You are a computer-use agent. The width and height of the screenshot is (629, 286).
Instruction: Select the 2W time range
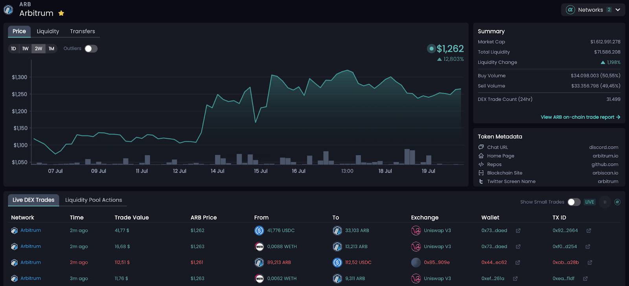point(39,48)
